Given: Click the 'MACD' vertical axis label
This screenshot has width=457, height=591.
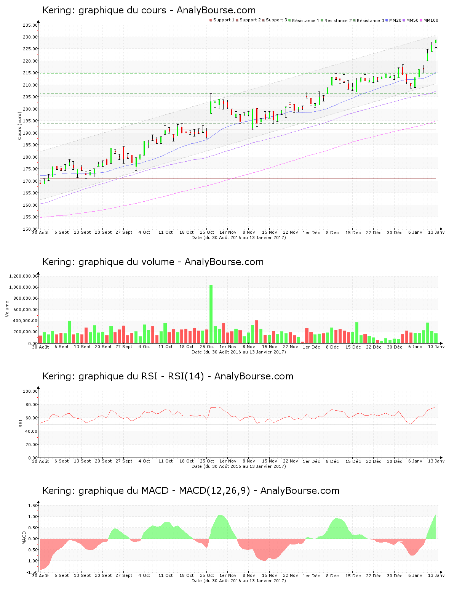Looking at the screenshot, I should 24,538.
